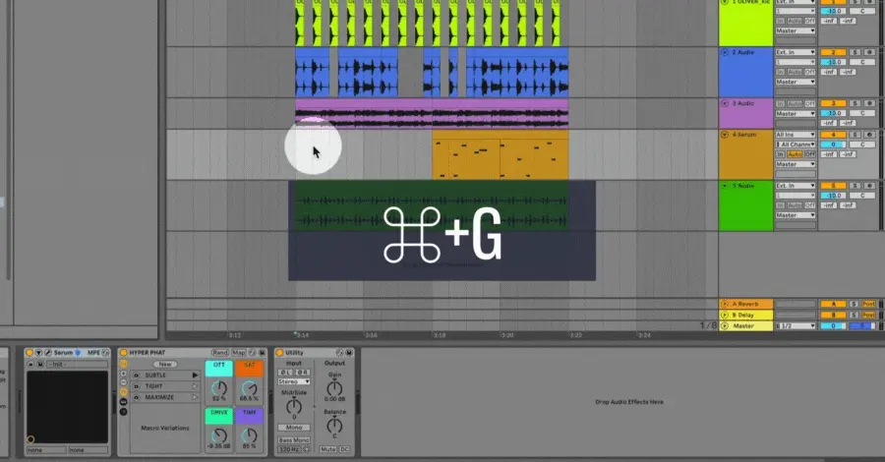Open 5 Audio input type dropdown Ext. In
885x462 pixels.
tap(796, 185)
